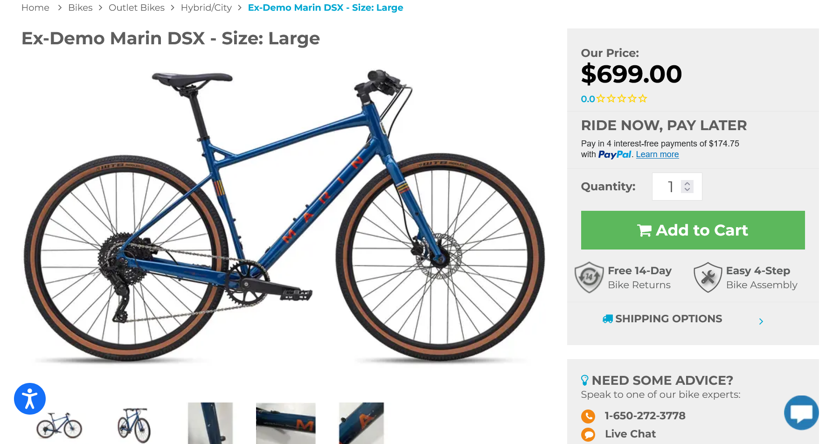This screenshot has width=840, height=444.
Task: Select the first bike side-view thumbnail
Action: click(x=59, y=424)
